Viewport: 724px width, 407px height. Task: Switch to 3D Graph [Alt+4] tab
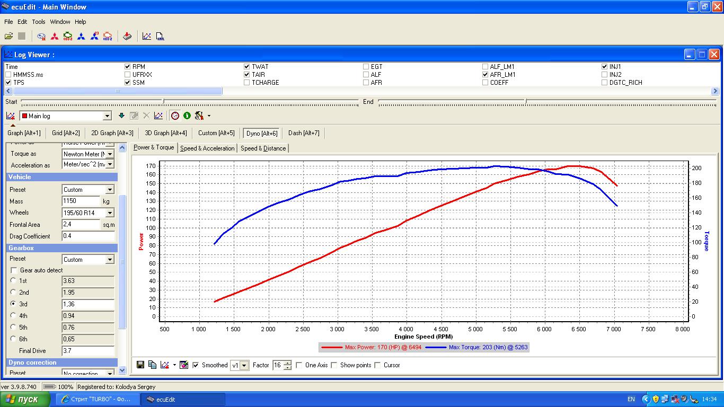coord(166,133)
